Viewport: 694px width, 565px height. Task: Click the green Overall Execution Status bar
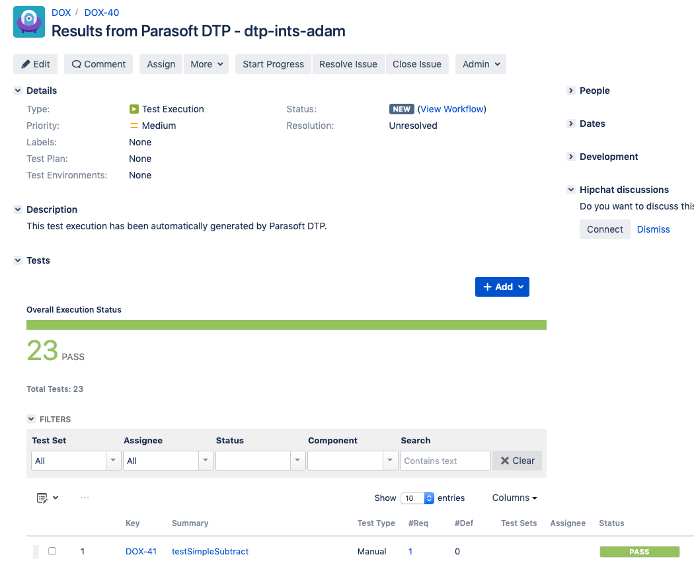(286, 324)
